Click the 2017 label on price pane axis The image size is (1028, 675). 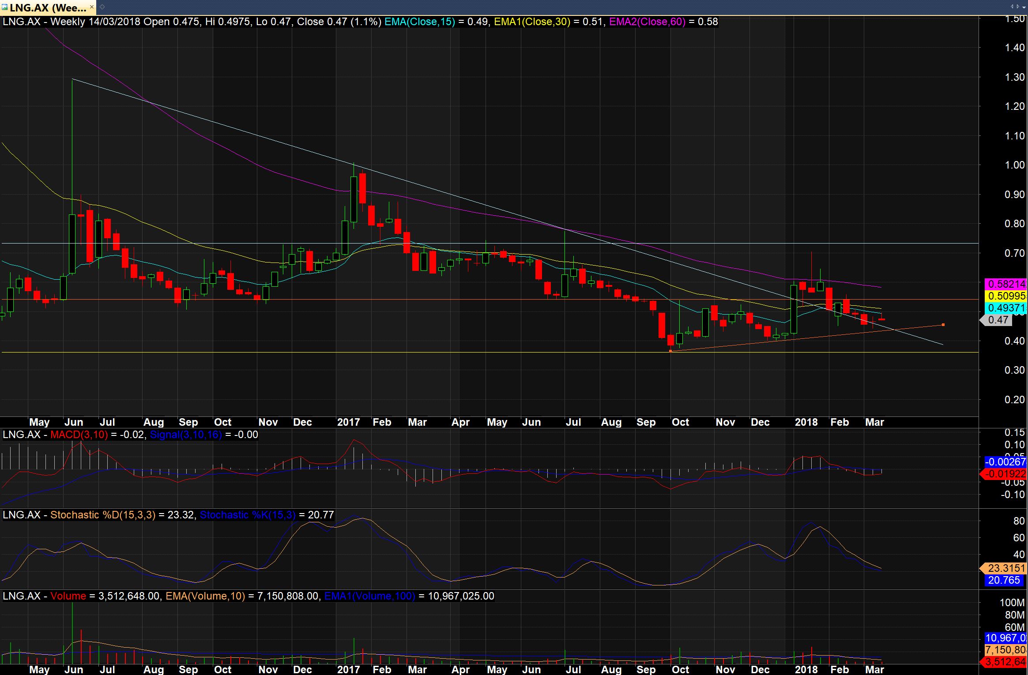[x=349, y=422]
